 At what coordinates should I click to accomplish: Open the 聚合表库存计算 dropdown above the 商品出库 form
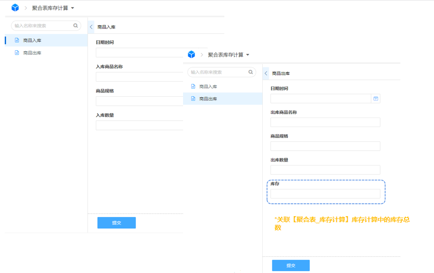248,55
